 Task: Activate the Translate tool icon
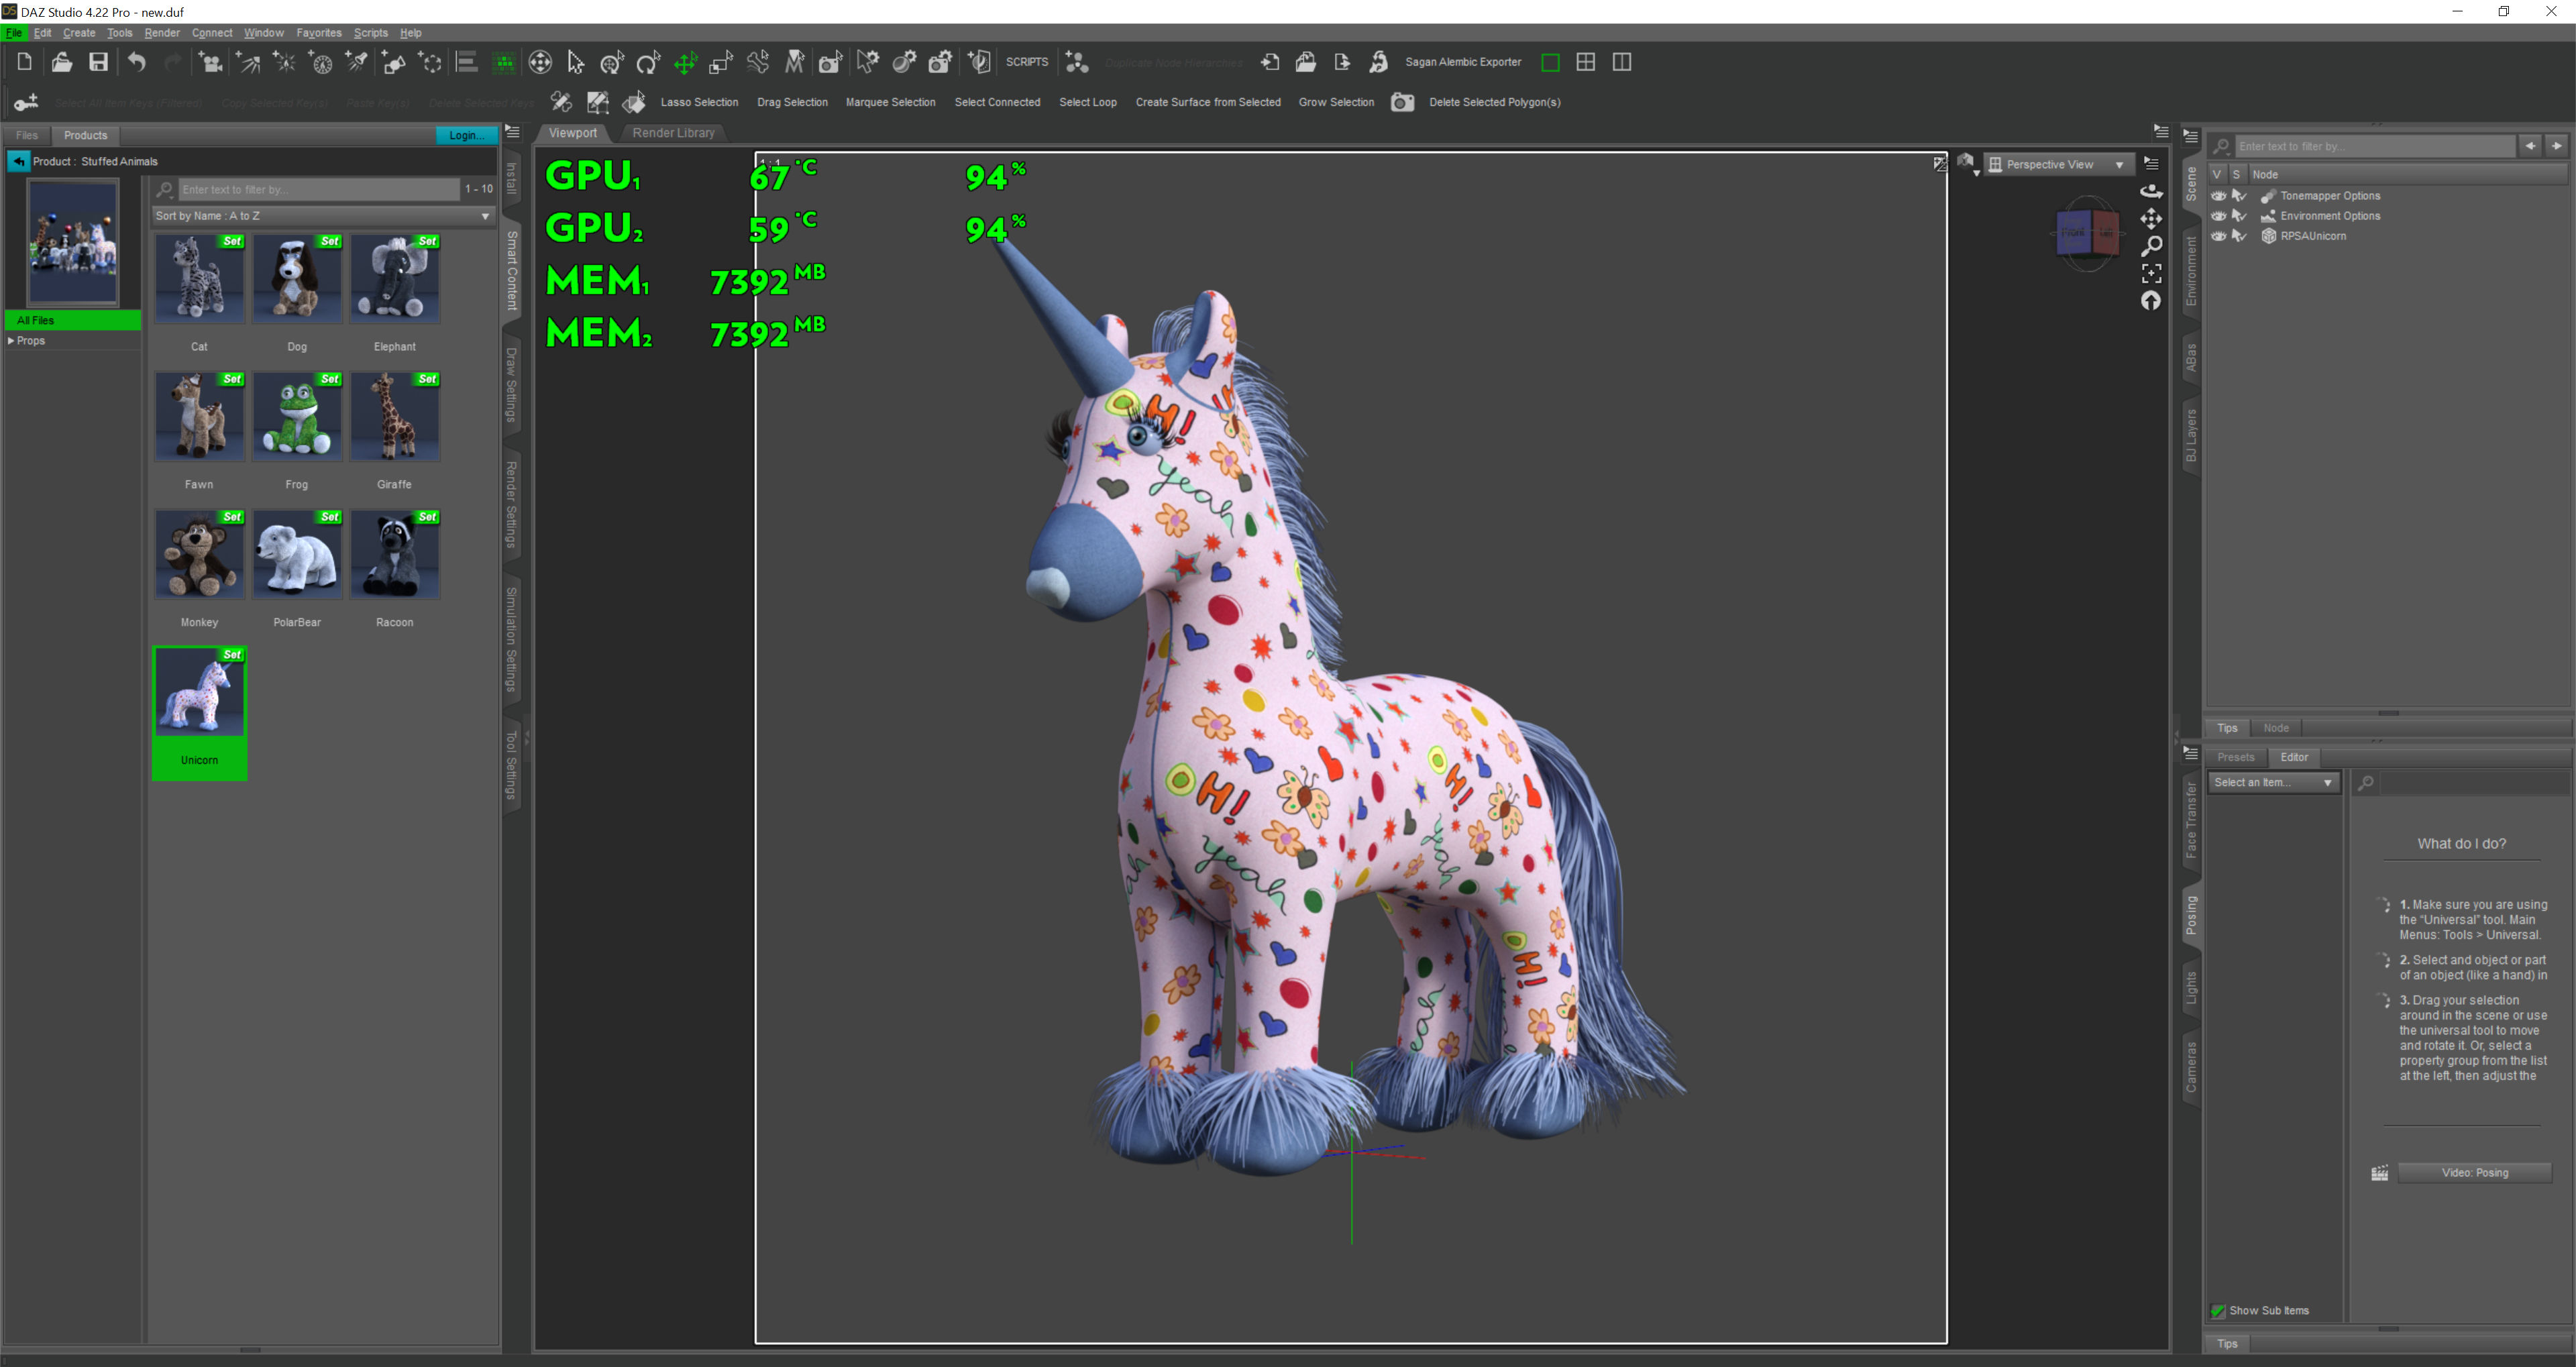tap(685, 63)
